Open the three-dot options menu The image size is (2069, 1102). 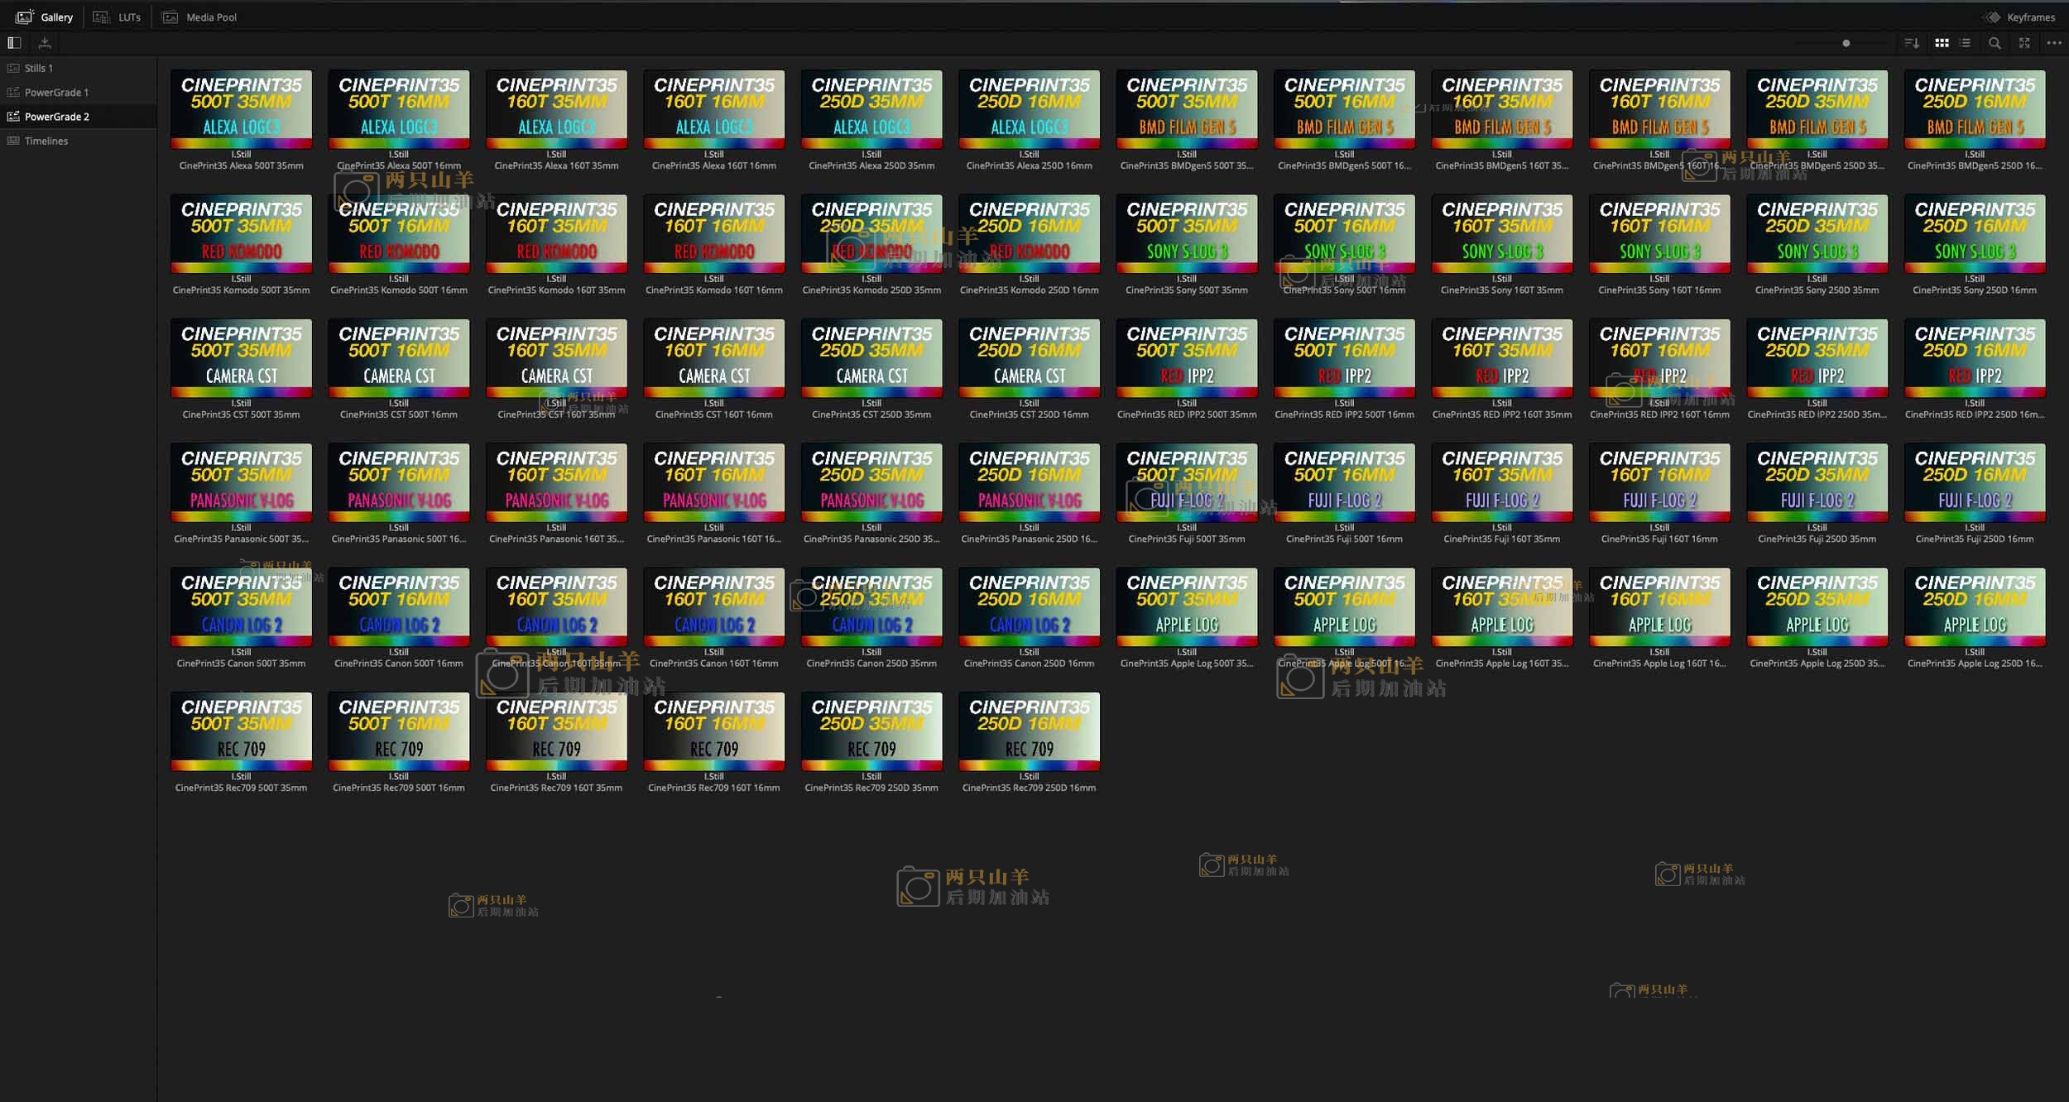pos(2053,43)
